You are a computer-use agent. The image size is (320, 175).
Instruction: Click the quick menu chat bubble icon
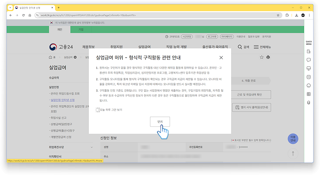[x=309, y=60]
